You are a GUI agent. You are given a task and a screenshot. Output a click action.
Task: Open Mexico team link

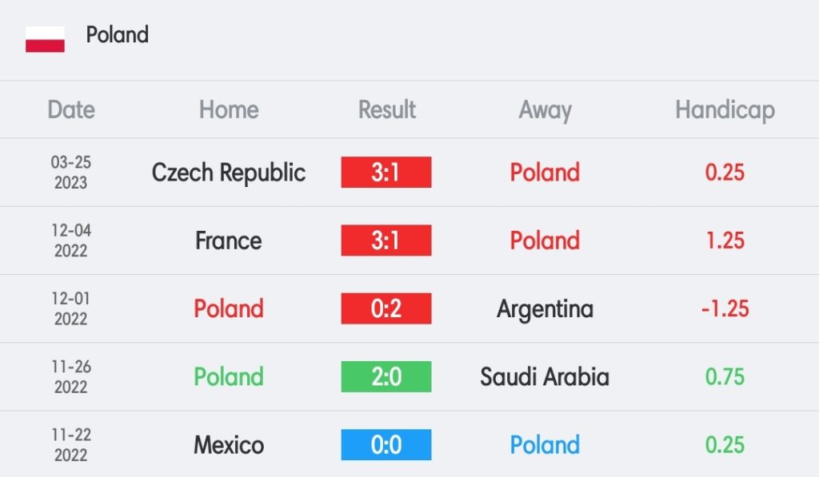point(229,445)
